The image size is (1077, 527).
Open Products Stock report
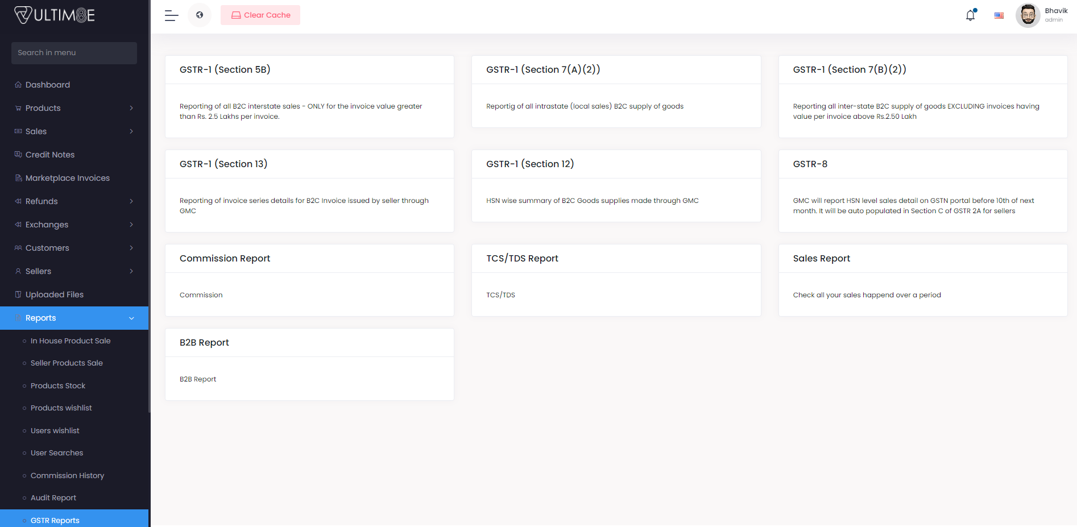[58, 385]
